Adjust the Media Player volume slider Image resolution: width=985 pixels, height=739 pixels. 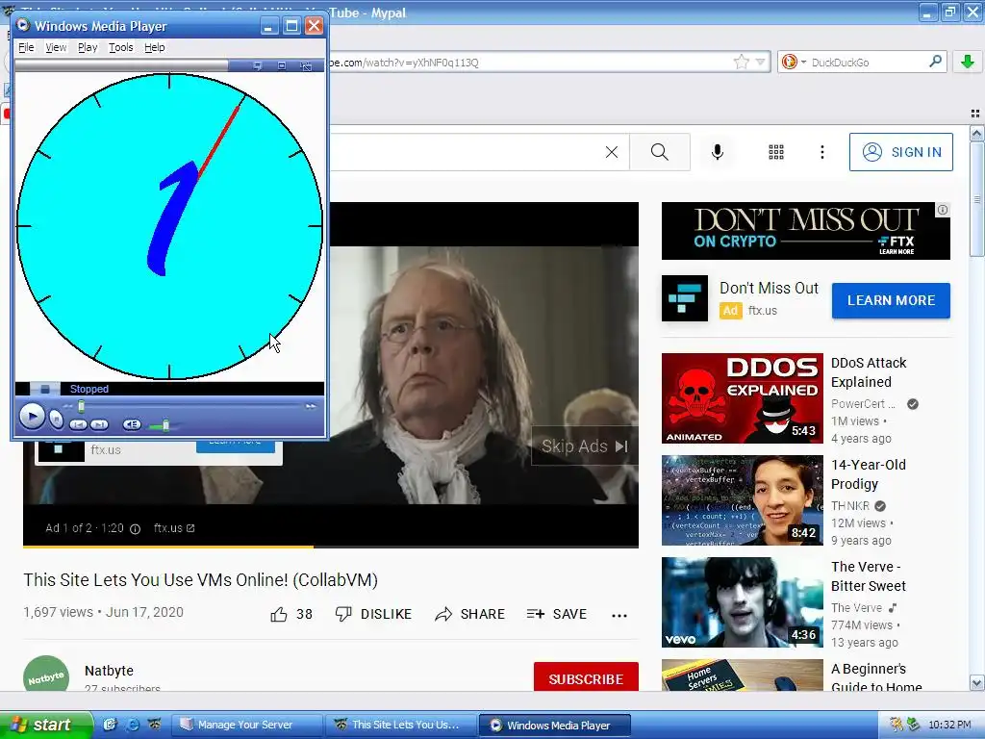(x=165, y=425)
